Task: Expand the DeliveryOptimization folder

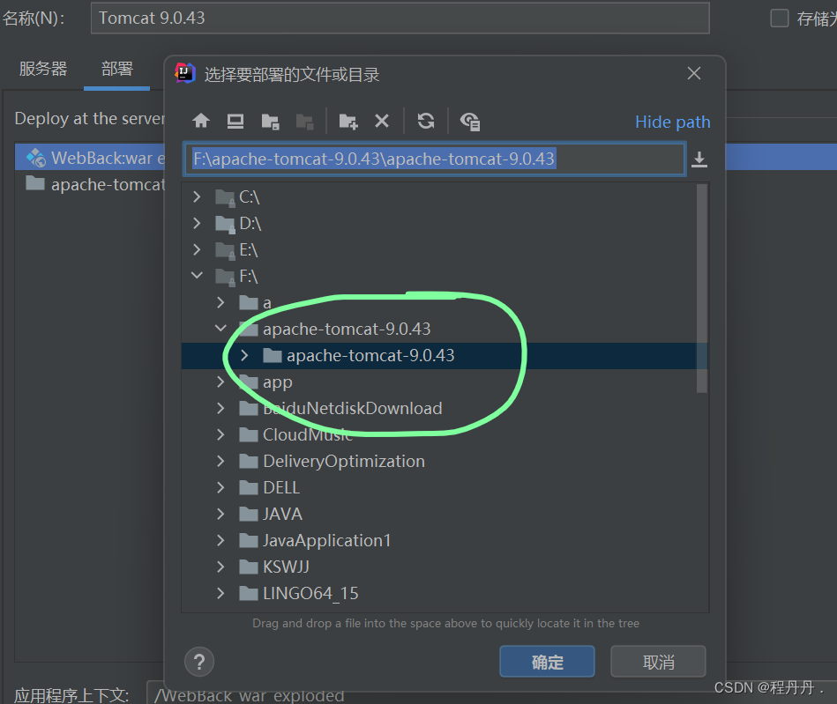Action: (220, 461)
